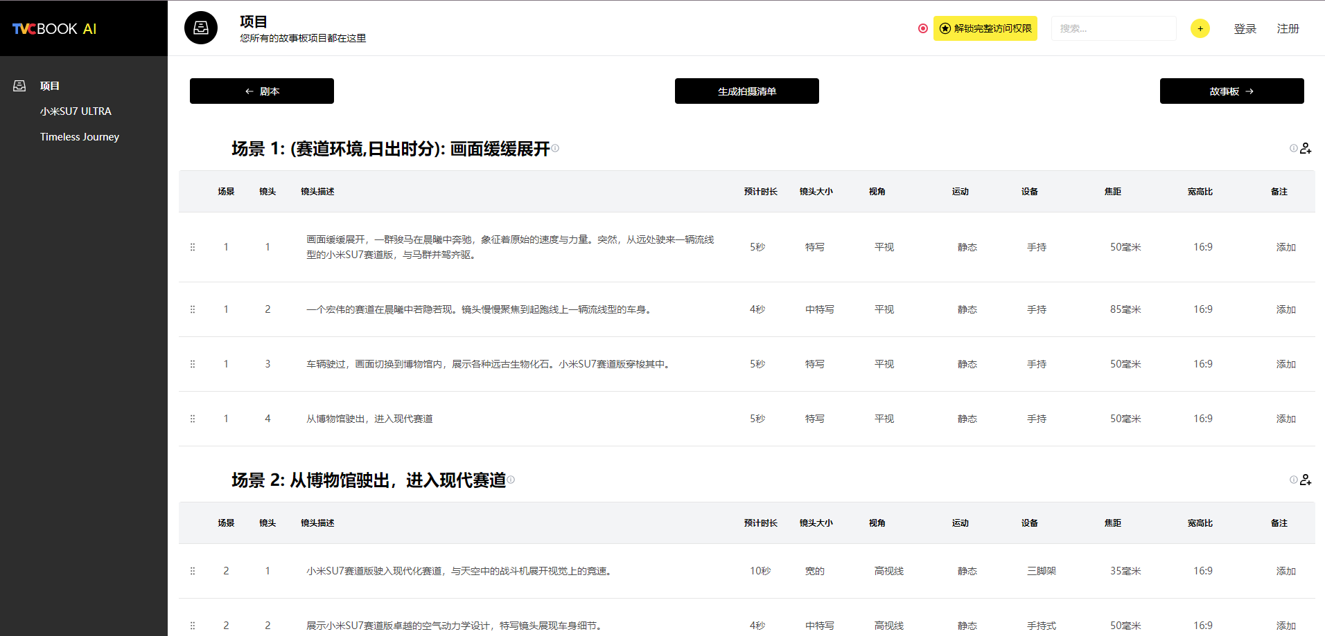The width and height of the screenshot is (1325, 636).
Task: Click 预计时长 column header in scene 1 table
Action: [761, 192]
